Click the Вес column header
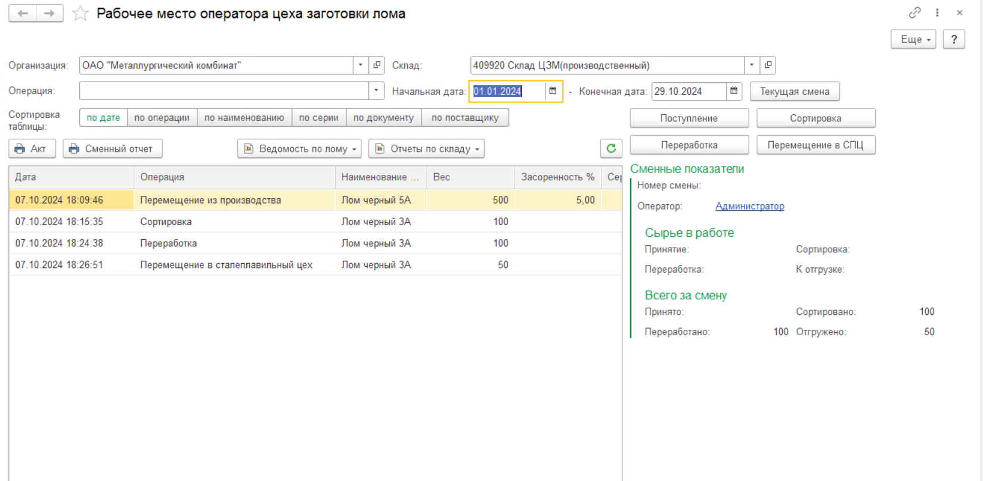This screenshot has width=983, height=481. (470, 177)
